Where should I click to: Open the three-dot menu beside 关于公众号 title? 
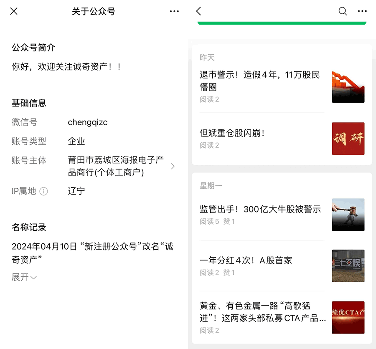click(174, 11)
